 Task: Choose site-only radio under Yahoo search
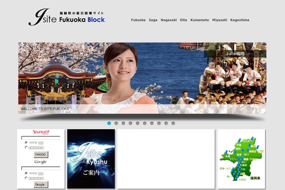(26, 148)
